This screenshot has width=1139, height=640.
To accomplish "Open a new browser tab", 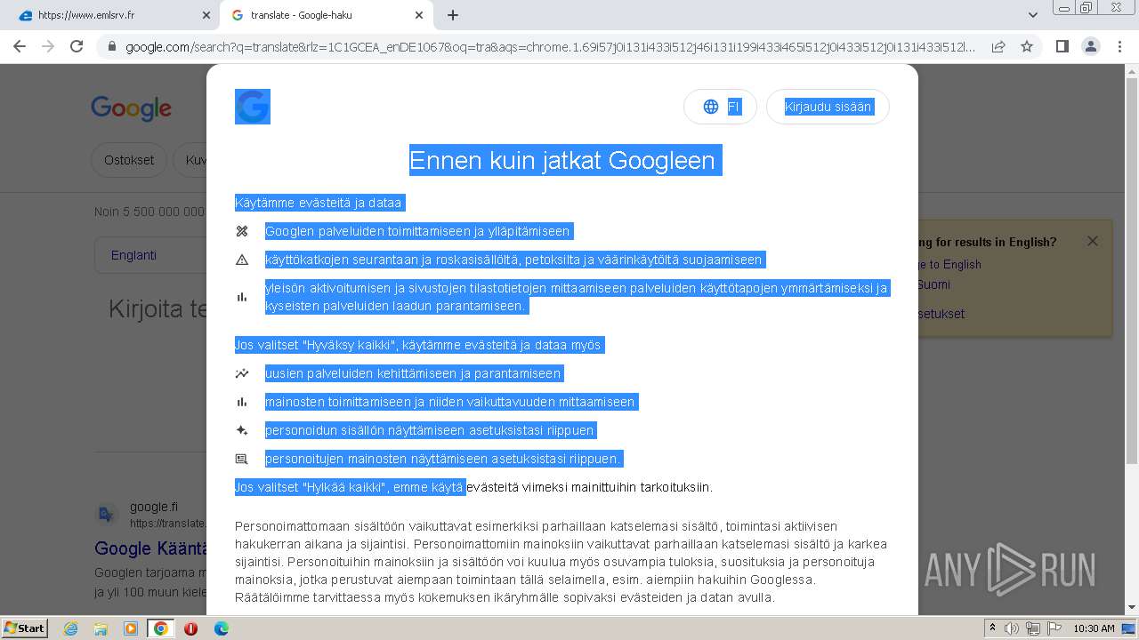I will point(453,15).
